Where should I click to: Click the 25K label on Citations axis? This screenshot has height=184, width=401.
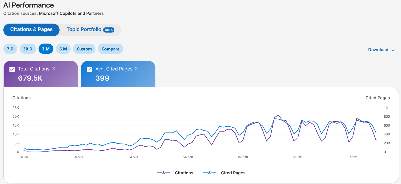16,108
